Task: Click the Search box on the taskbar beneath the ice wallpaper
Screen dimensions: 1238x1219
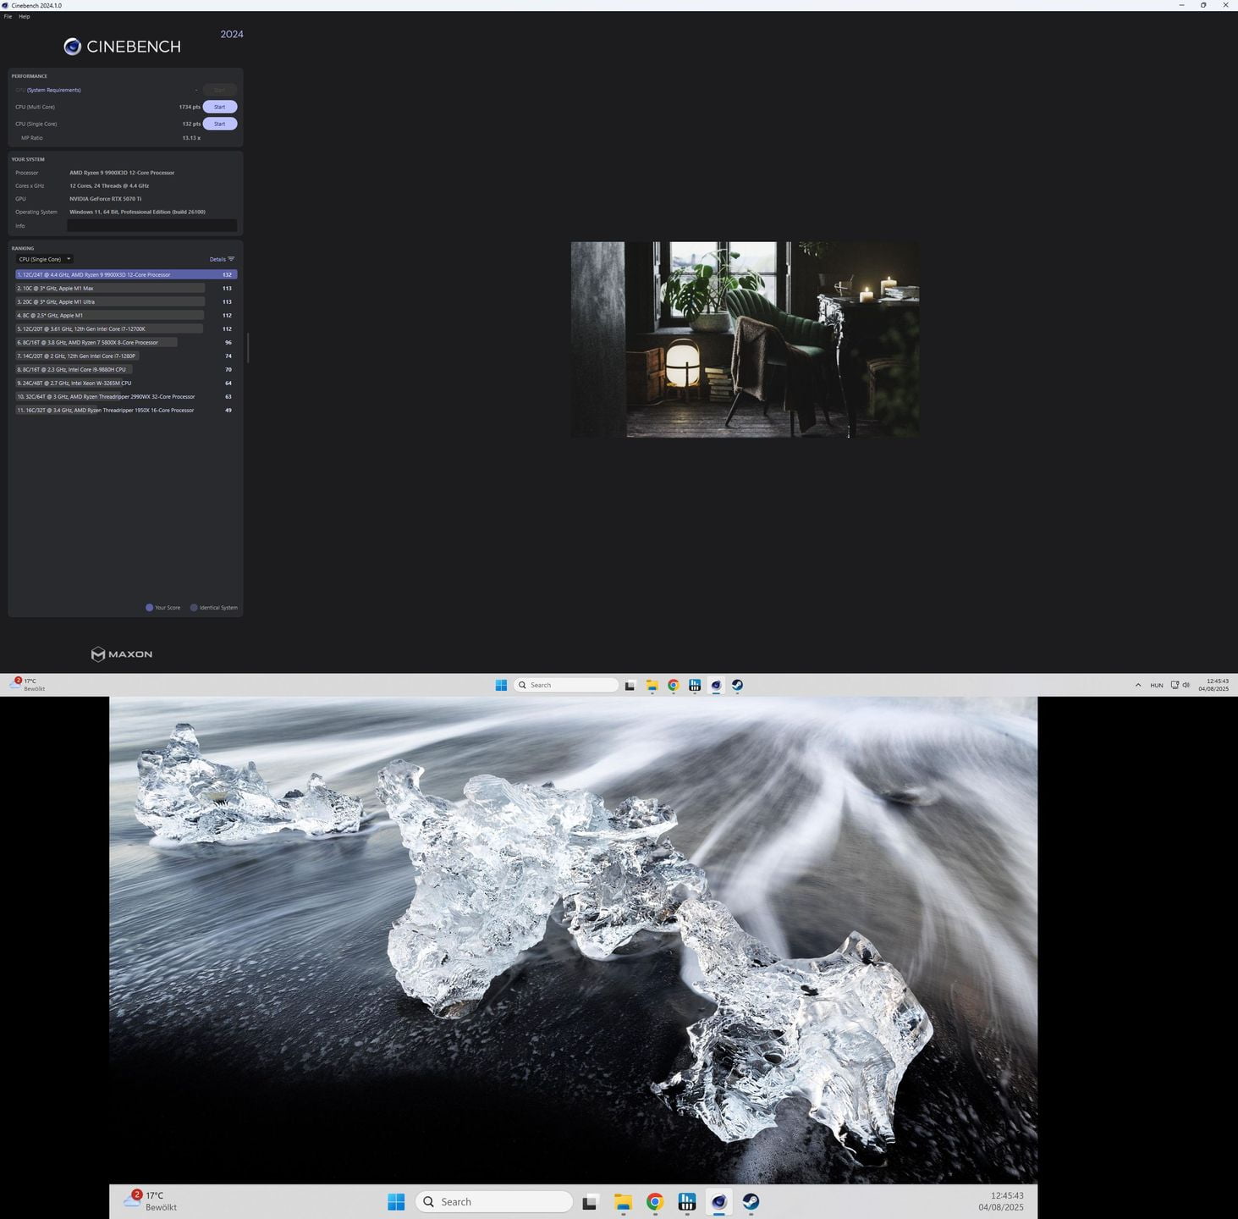Action: click(493, 1201)
